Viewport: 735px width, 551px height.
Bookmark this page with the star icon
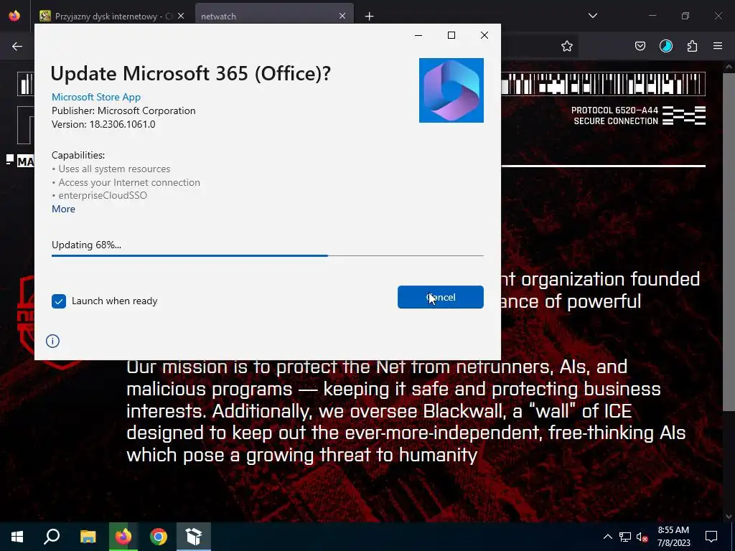[x=567, y=46]
